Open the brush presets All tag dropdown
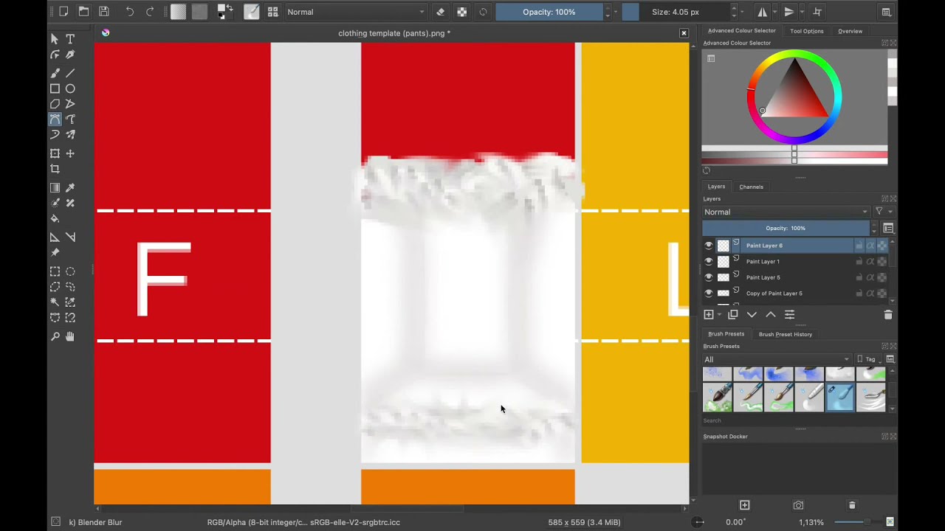This screenshot has height=531, width=945. (x=777, y=359)
